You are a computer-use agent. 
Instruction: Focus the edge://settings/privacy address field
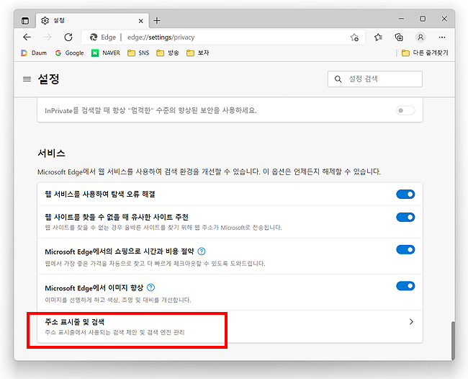(x=223, y=37)
